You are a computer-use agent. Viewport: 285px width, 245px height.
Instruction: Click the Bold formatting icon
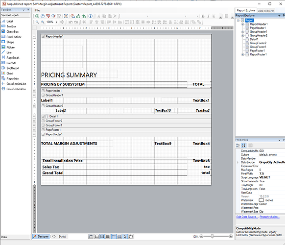(203, 16)
